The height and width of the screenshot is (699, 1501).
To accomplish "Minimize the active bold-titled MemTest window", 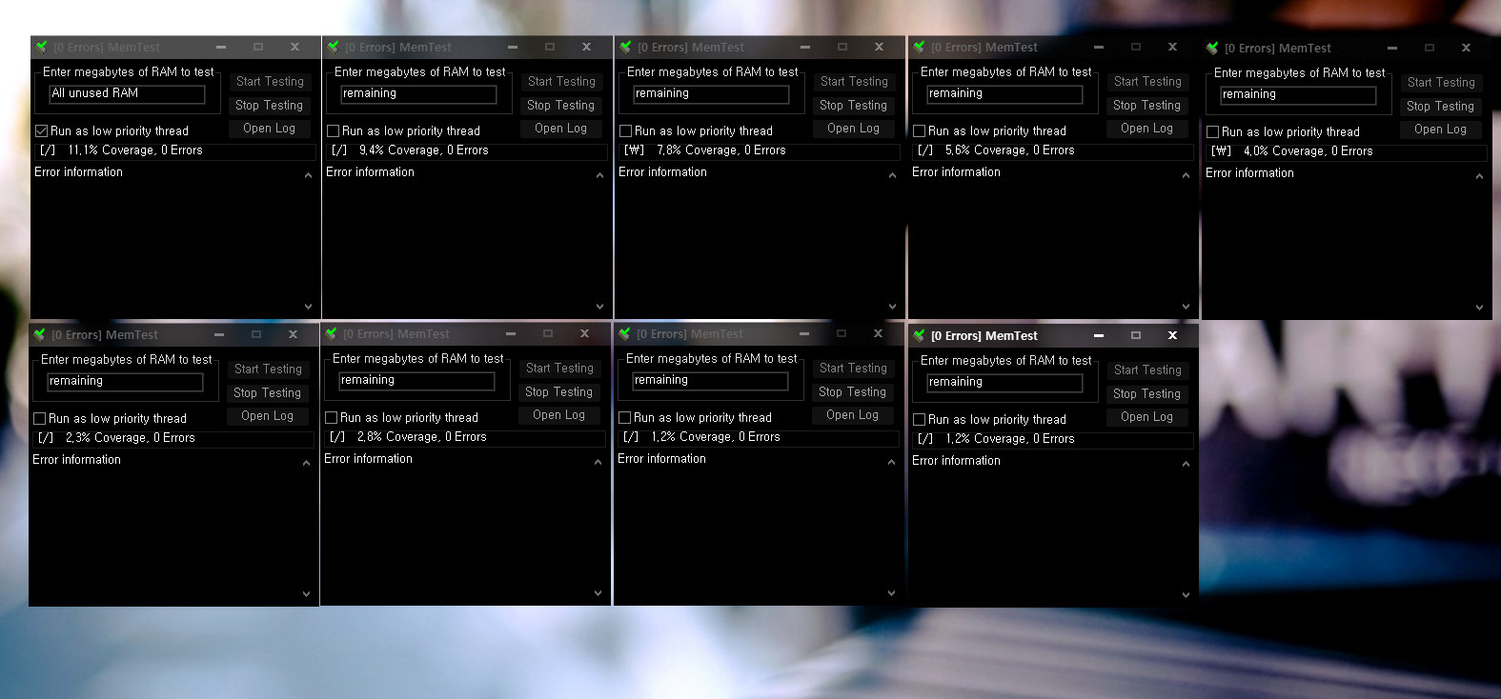I will click(x=1099, y=335).
